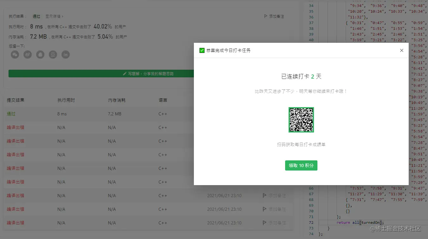
Task: Click the 5.04% memory percentile value
Action: (105, 37)
